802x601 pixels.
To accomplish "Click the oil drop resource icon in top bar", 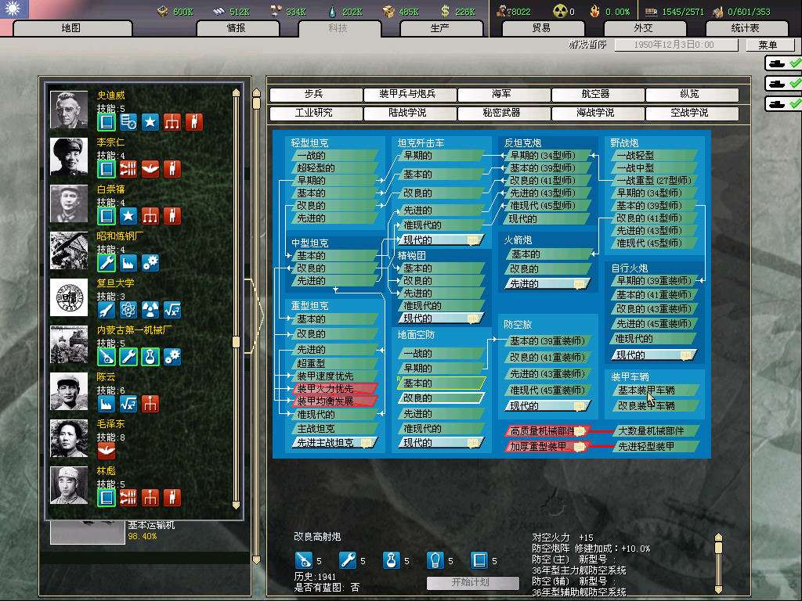I will [x=331, y=11].
